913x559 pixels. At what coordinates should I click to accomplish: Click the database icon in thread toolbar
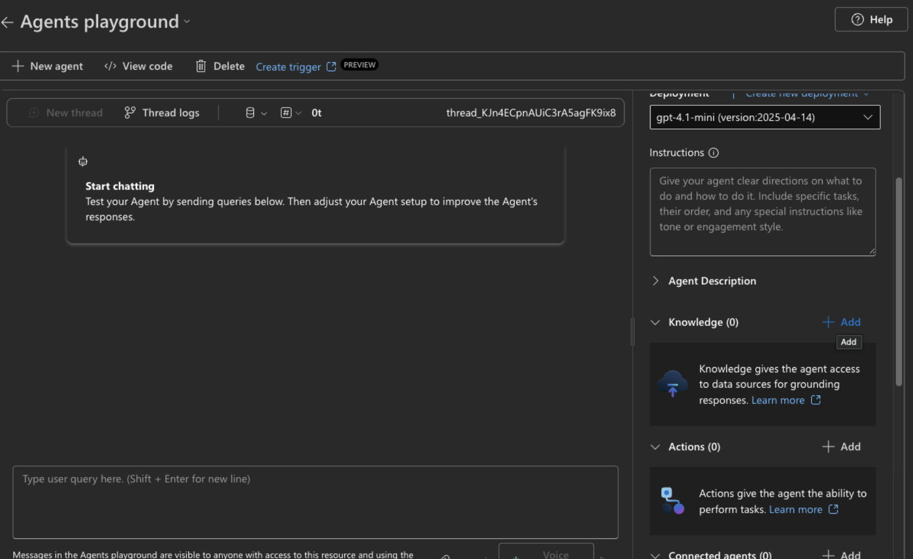coord(251,113)
